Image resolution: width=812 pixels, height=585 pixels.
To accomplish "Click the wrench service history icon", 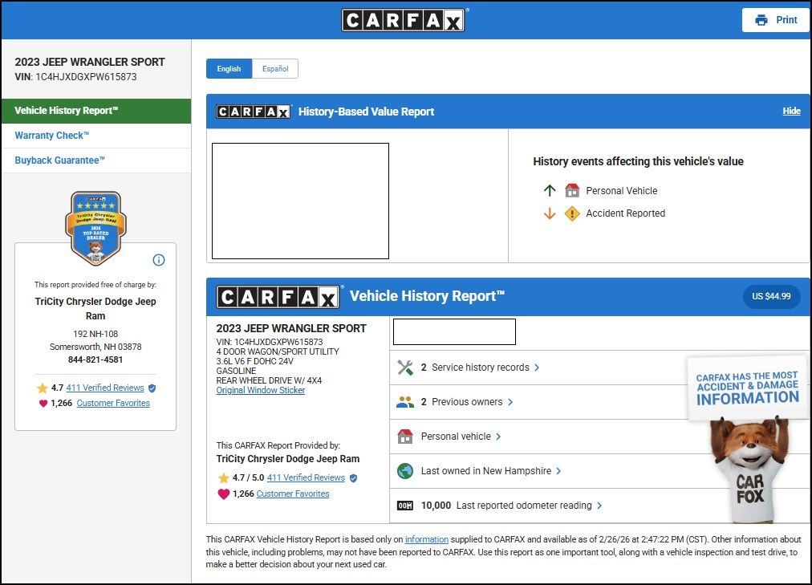I will (405, 368).
